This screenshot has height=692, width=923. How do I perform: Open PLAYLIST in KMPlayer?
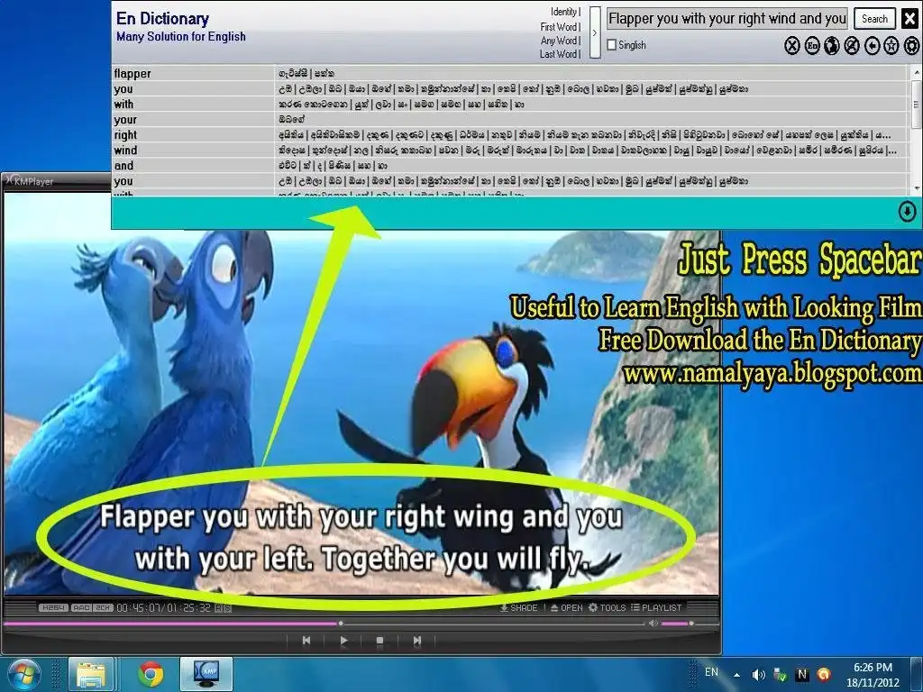(x=656, y=607)
